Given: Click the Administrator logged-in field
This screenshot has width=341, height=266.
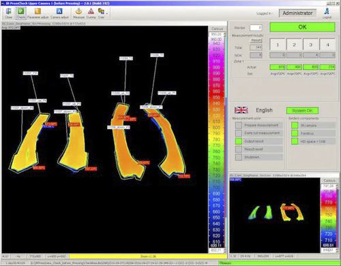Looking at the screenshot, I should (x=297, y=13).
